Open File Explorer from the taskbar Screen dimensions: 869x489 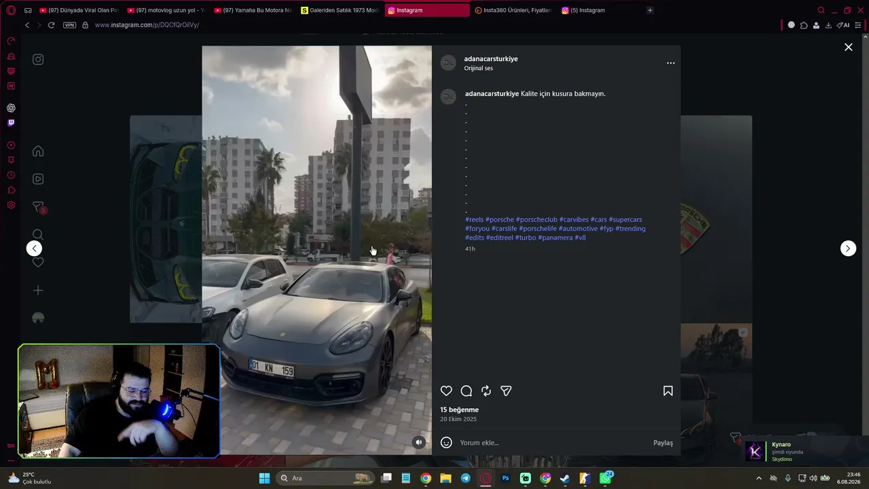click(x=445, y=478)
